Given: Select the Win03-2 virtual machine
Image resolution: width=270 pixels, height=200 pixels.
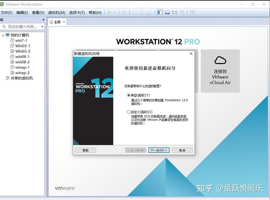Looking at the screenshot, I should [x=23, y=51].
